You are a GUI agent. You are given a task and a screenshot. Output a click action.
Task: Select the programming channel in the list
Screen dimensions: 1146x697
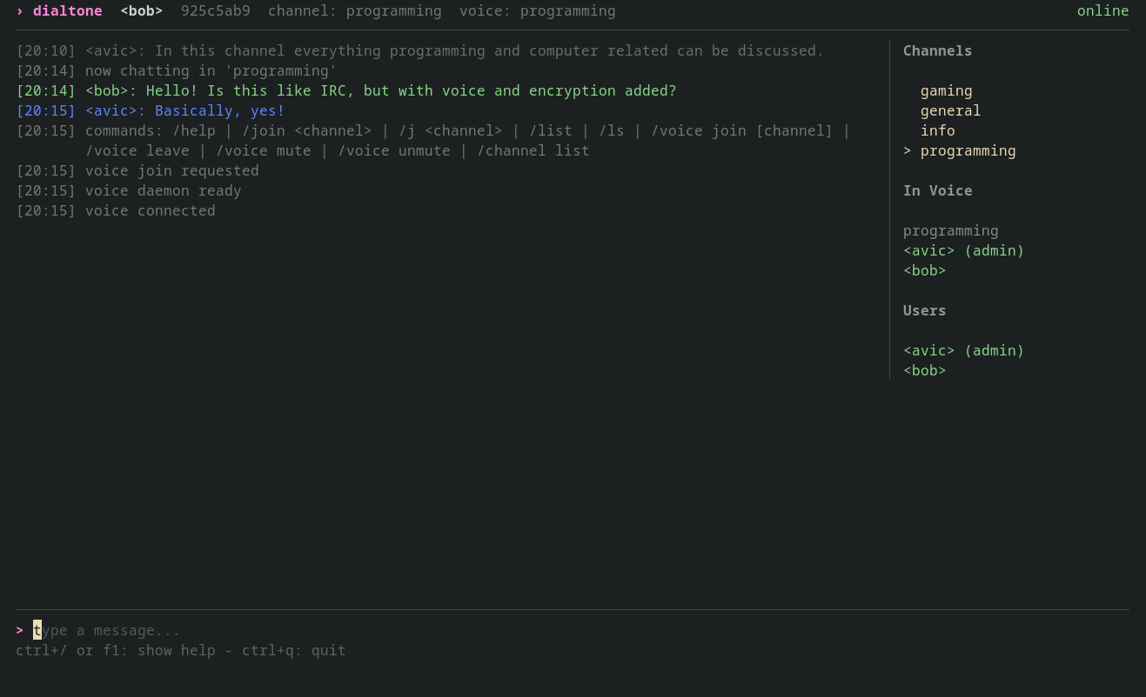[968, 151]
